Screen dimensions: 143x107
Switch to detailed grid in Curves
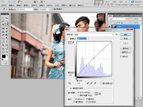(100, 94)
